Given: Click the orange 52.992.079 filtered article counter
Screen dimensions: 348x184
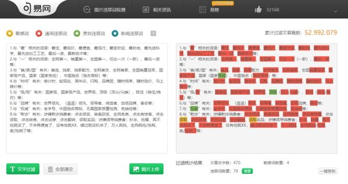Looking at the screenshot, I should [x=321, y=33].
